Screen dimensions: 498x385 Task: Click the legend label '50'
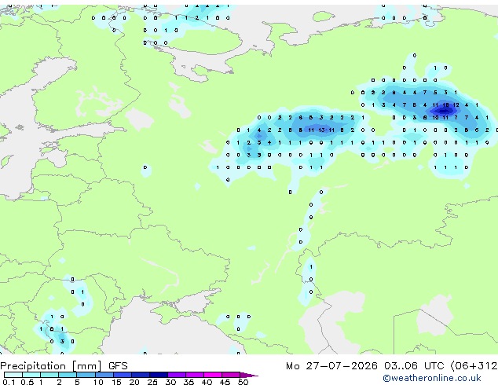[243, 382]
